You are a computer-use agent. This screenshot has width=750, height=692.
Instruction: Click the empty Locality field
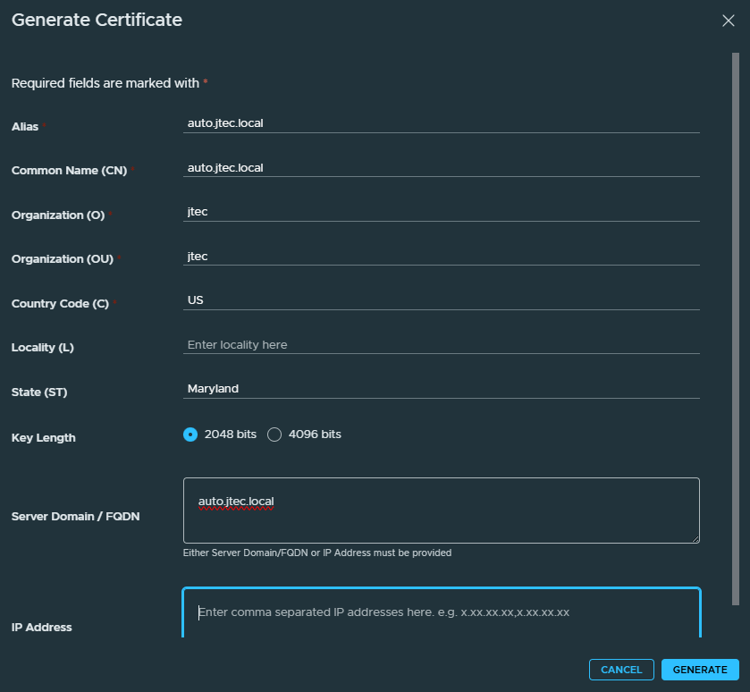pyautogui.click(x=441, y=345)
